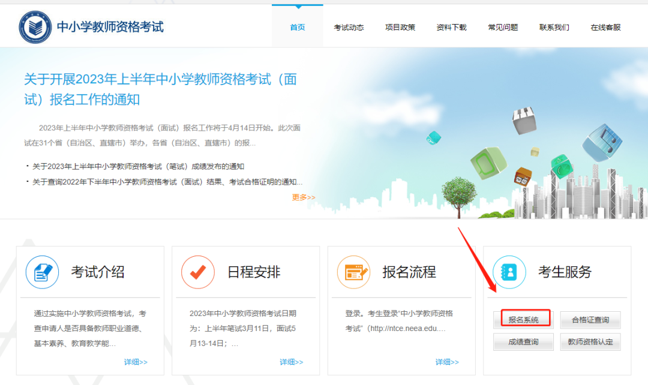Viewport: 648px width, 385px height.
Task: Open the 常见问题 page
Action: [503, 27]
